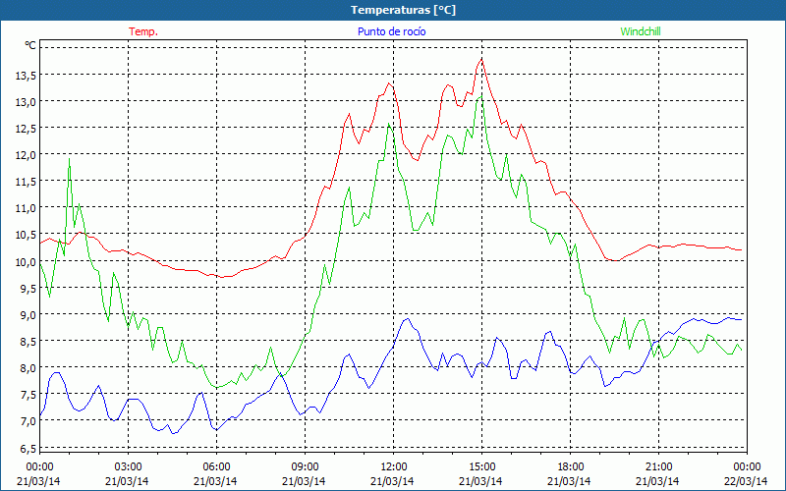Viewport: 786px width, 491px height.
Task: Click the "12,5" y-axis value
Action: coord(25,129)
